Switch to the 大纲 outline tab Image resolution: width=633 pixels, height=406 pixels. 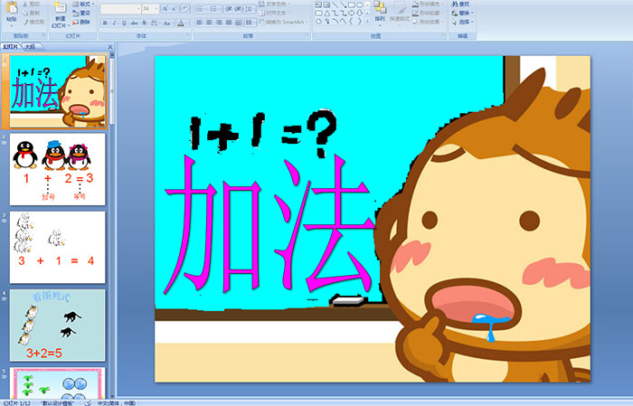click(30, 47)
